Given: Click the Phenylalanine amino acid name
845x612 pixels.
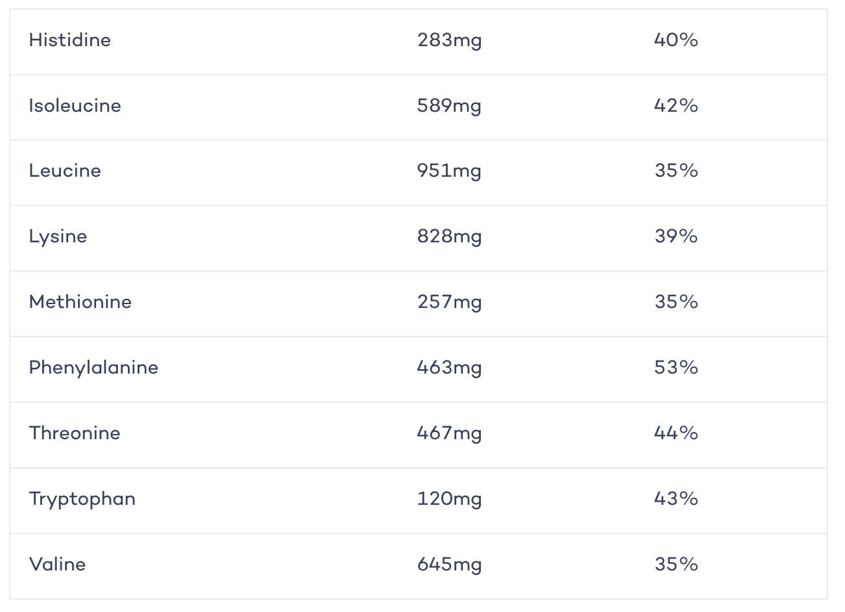Looking at the screenshot, I should coord(93,368).
